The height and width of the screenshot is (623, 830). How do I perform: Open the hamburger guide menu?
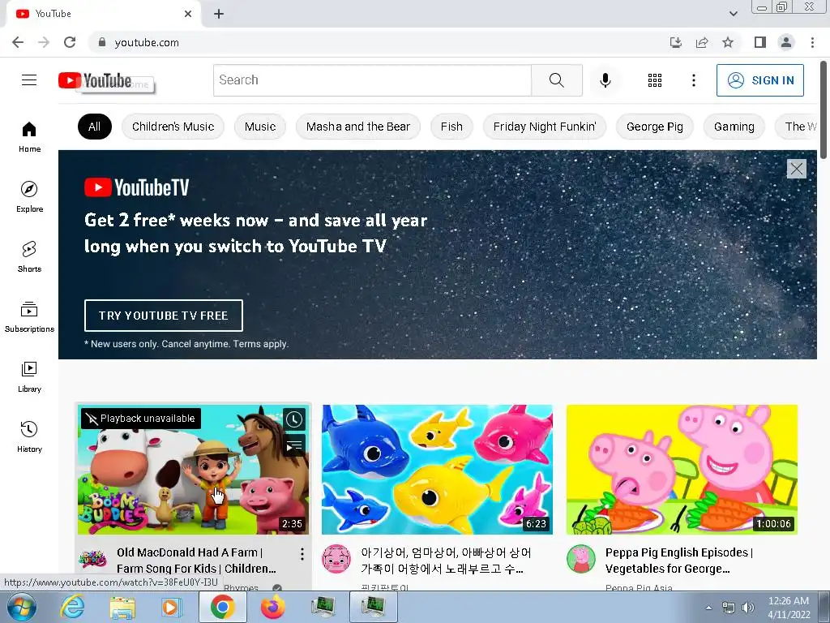pyautogui.click(x=29, y=80)
